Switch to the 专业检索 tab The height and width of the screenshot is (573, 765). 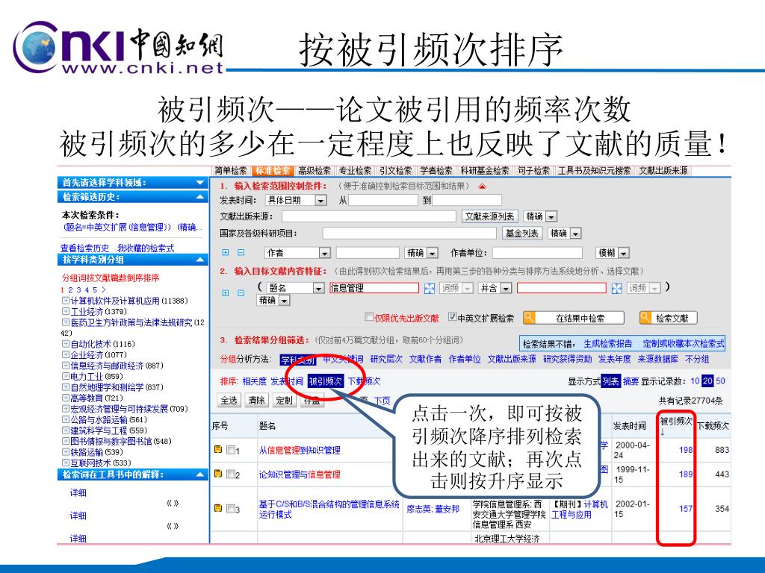355,171
